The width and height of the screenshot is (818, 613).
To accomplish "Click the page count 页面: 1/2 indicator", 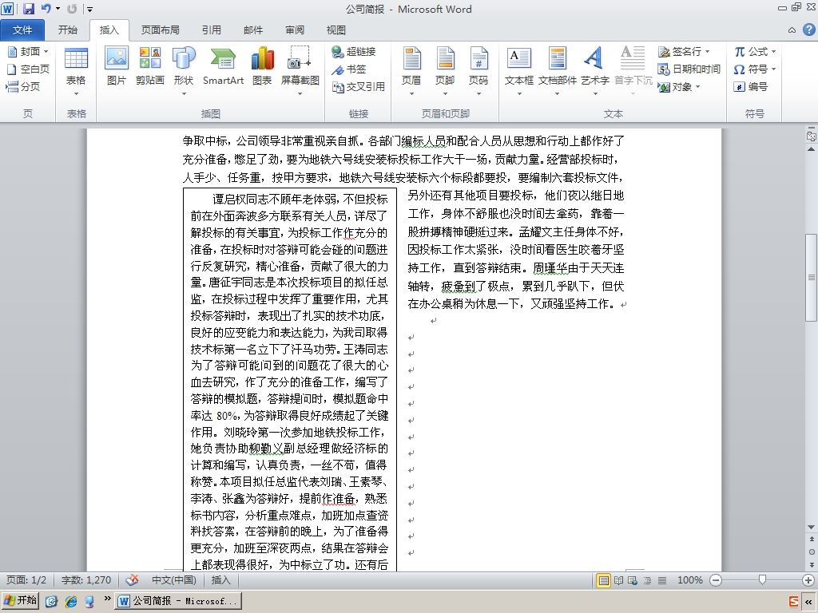I will pyautogui.click(x=26, y=580).
